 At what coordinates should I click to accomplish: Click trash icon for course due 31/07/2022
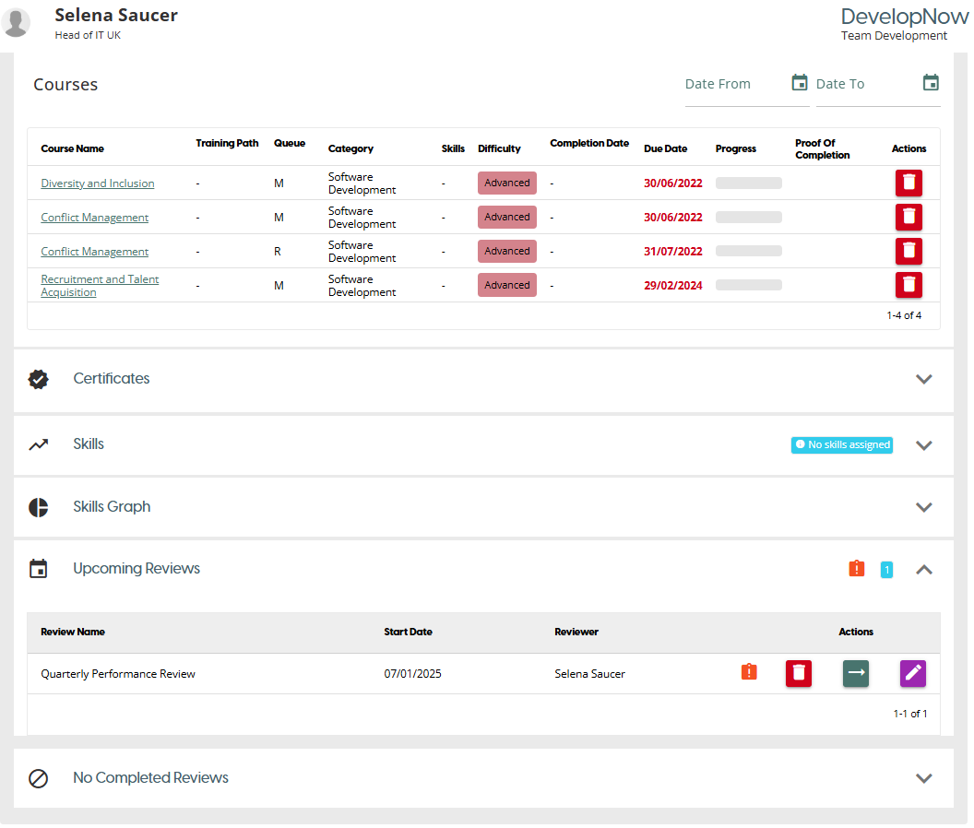click(x=909, y=251)
